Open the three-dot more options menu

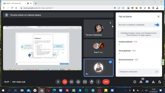[98, 82]
